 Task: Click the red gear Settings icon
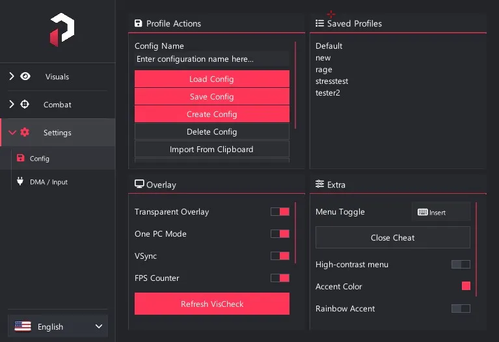coord(25,132)
